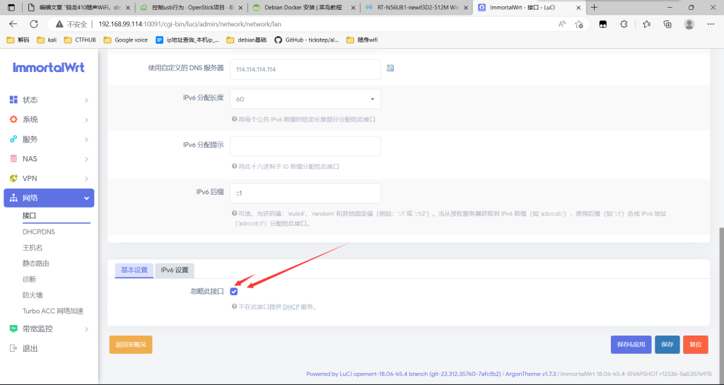The width and height of the screenshot is (724, 385).
Task: Expand the 状态 sidebar menu
Action: coord(48,100)
